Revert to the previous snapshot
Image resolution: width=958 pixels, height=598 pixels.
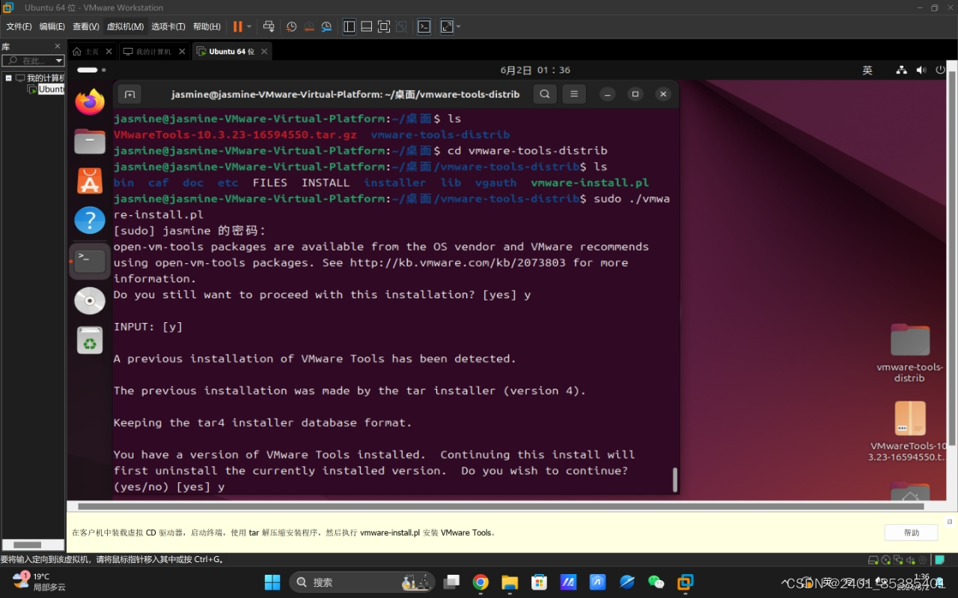(x=308, y=26)
